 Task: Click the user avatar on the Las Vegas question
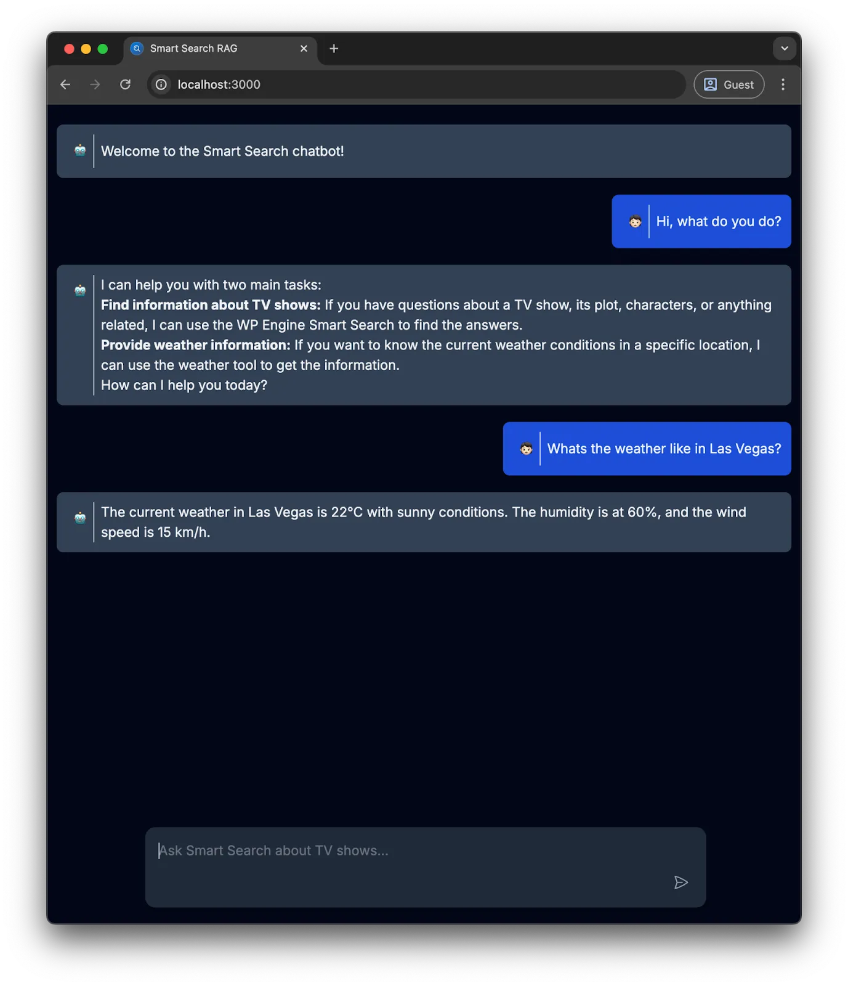(x=525, y=449)
